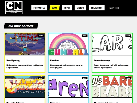Click the ШОУ badge on Gumball card
This screenshot has height=103, width=137.
pos(84,36)
